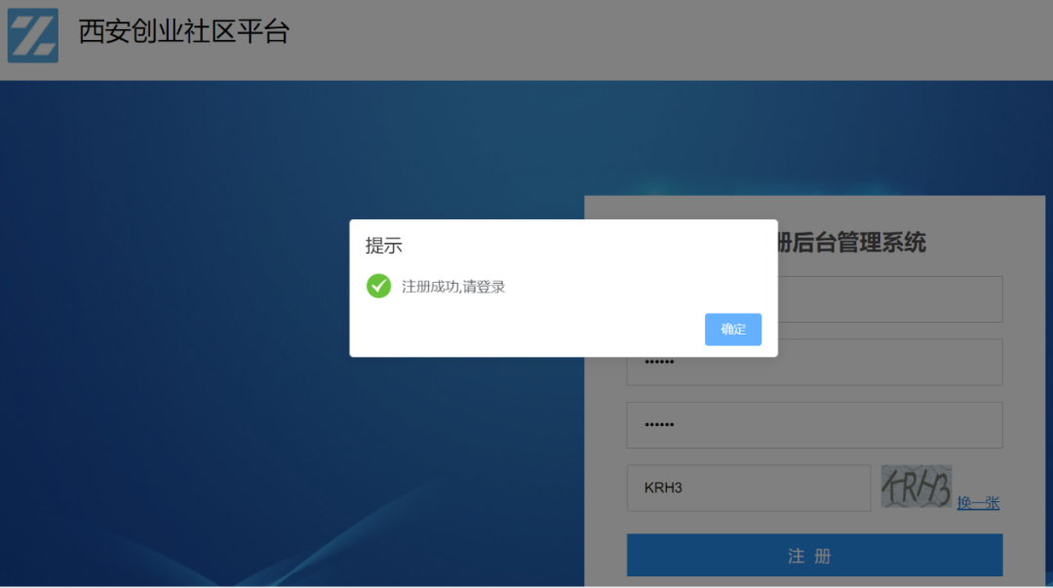Click the blue Z logo icon
This screenshot has height=588, width=1053.
(32, 32)
